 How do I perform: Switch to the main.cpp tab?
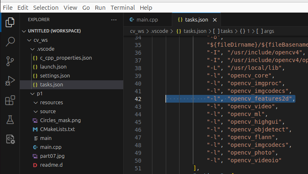tap(143, 19)
